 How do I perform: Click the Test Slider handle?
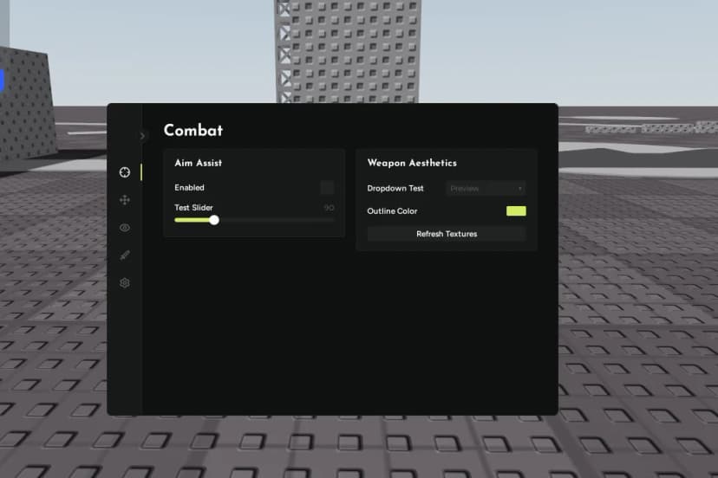(214, 220)
